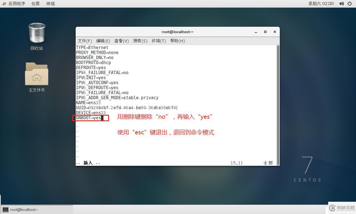Click the DEFROUTE=yes line
The height and width of the screenshot is (214, 356).
[x=91, y=68]
